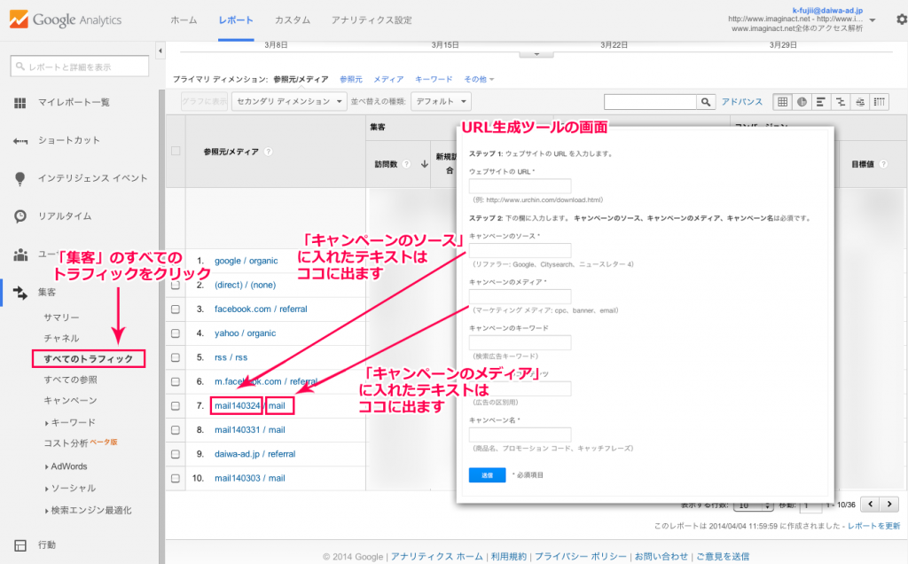Image resolution: width=908 pixels, height=564 pixels.
Task: Click the レポートを更新 link
Action: tap(873, 526)
